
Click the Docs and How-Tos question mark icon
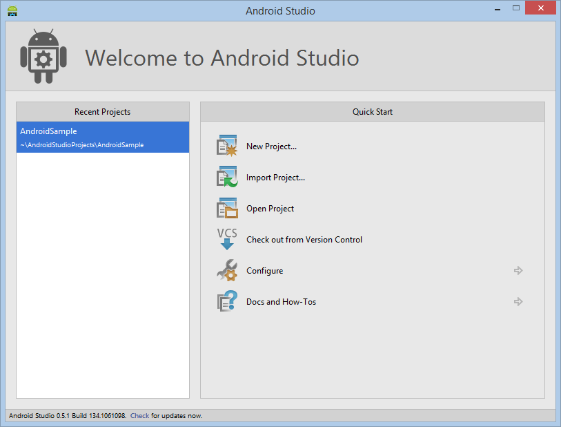click(227, 302)
